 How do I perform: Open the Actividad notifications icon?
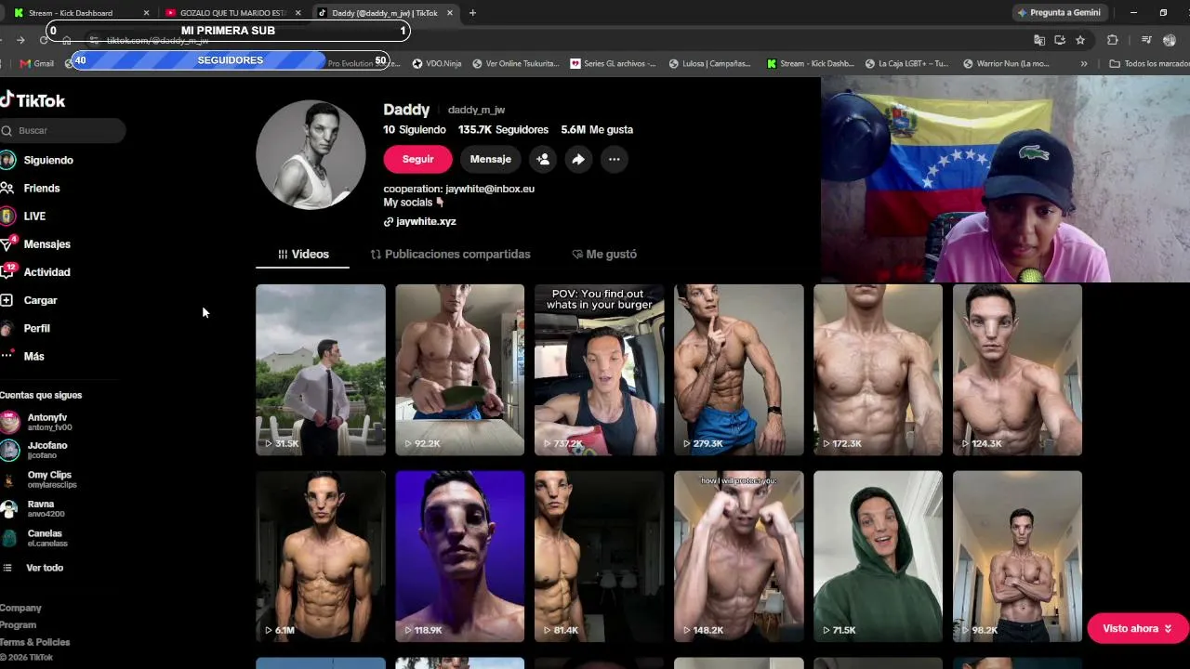pyautogui.click(x=7, y=271)
